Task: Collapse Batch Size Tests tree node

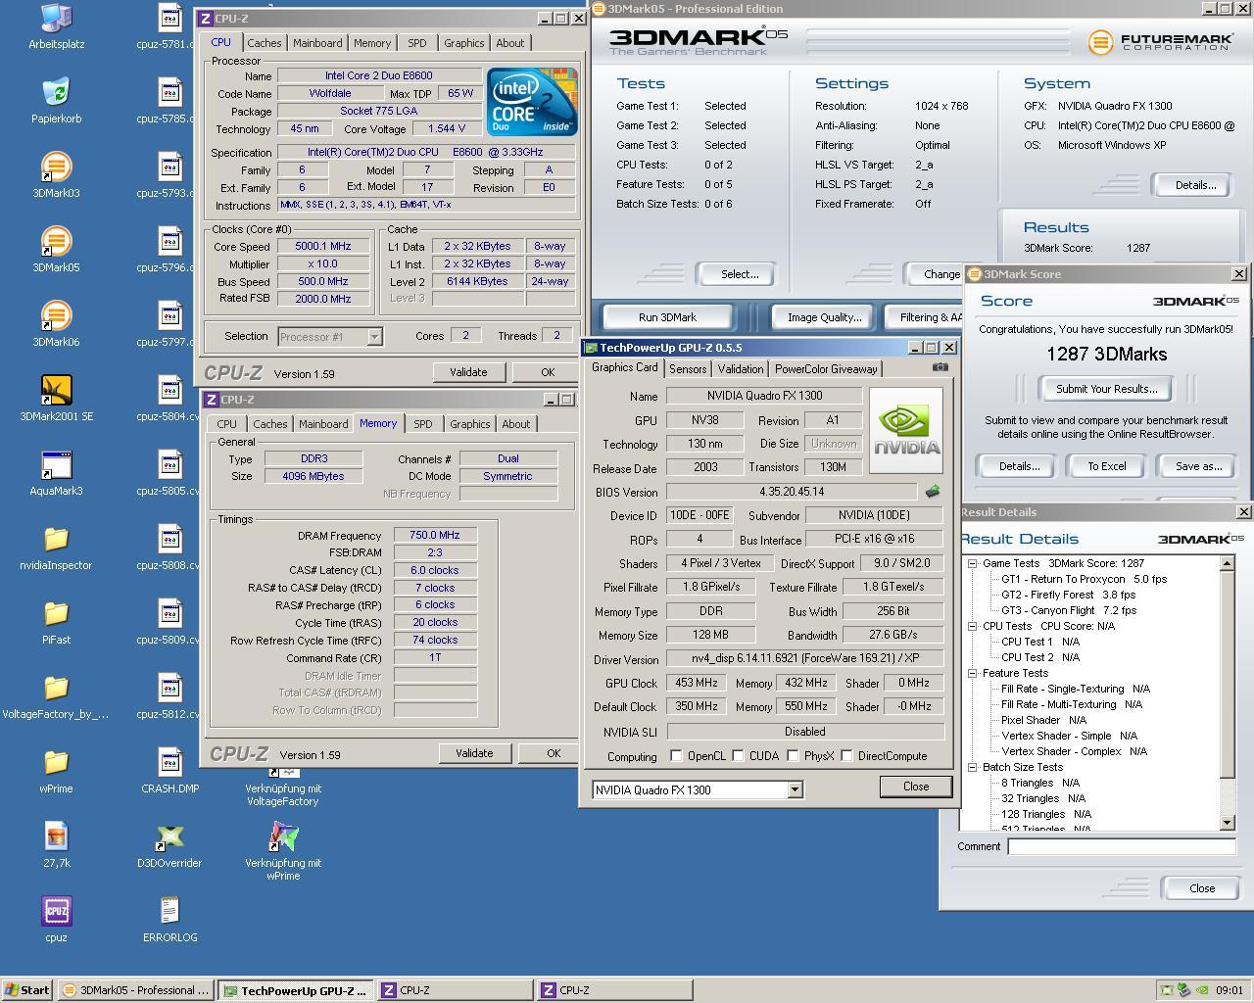Action: (973, 767)
